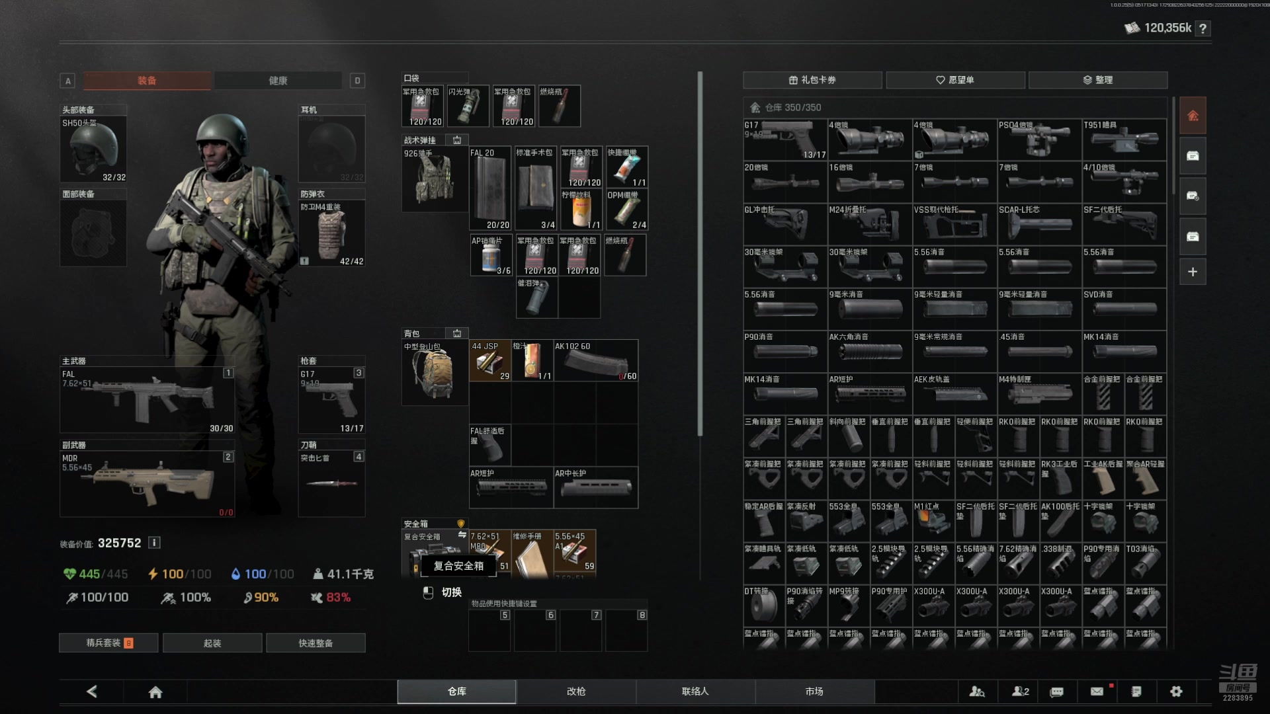Click the 切换 switch control
The image size is (1270, 714).
[443, 592]
